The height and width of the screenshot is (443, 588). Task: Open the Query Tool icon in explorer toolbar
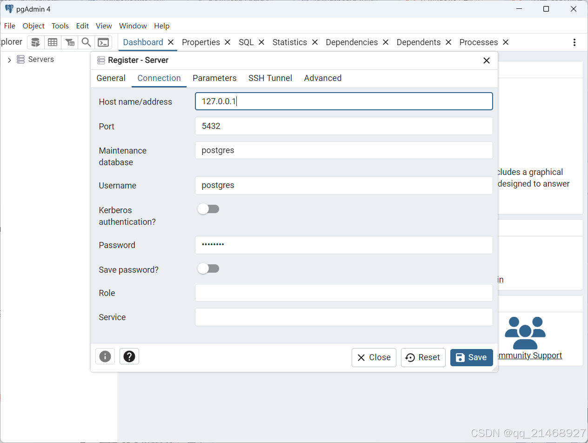click(x=35, y=42)
